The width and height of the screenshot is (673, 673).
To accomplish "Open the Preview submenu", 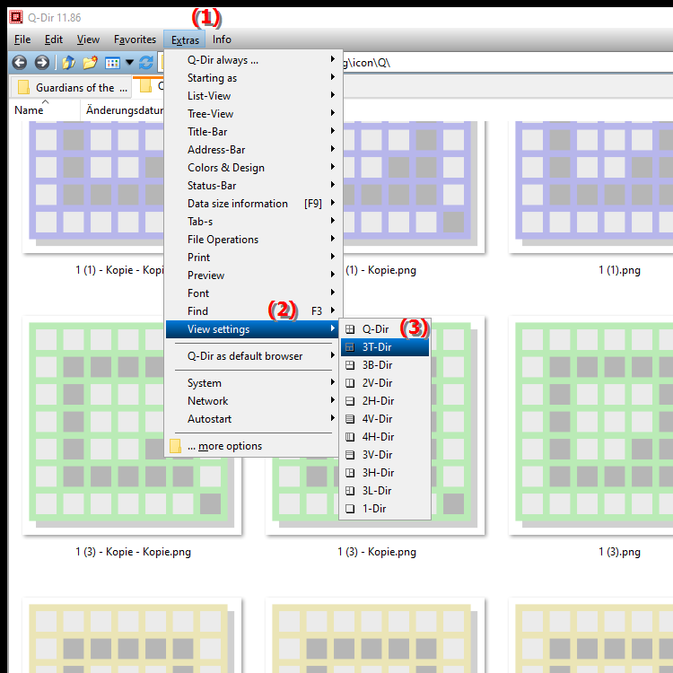I will click(x=254, y=275).
